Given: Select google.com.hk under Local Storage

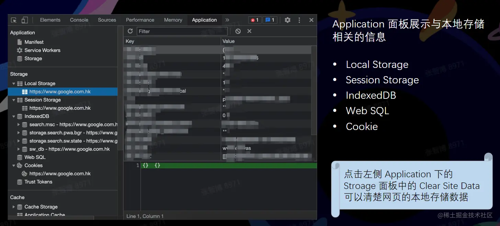Looking at the screenshot, I should (62, 92).
